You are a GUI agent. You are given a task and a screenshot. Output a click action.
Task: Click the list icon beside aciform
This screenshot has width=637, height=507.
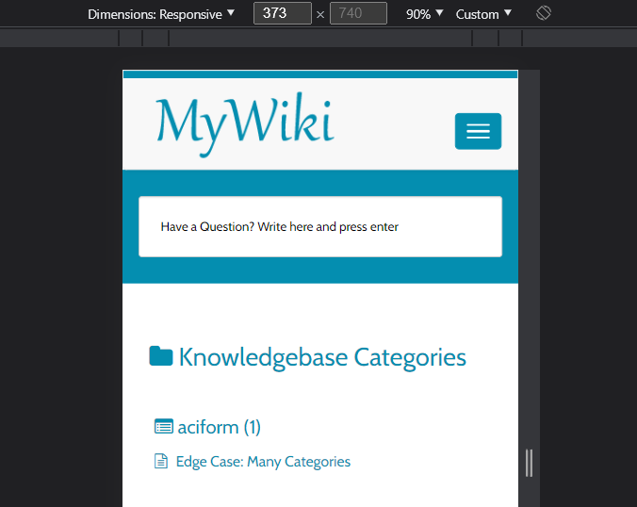point(164,427)
